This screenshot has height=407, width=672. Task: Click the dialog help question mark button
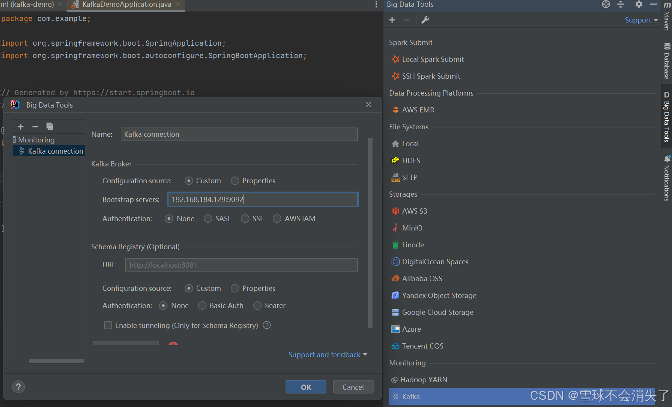(x=18, y=387)
